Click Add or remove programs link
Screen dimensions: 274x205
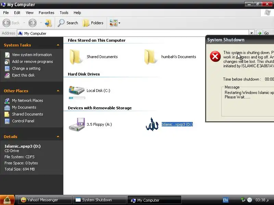tap(33, 61)
